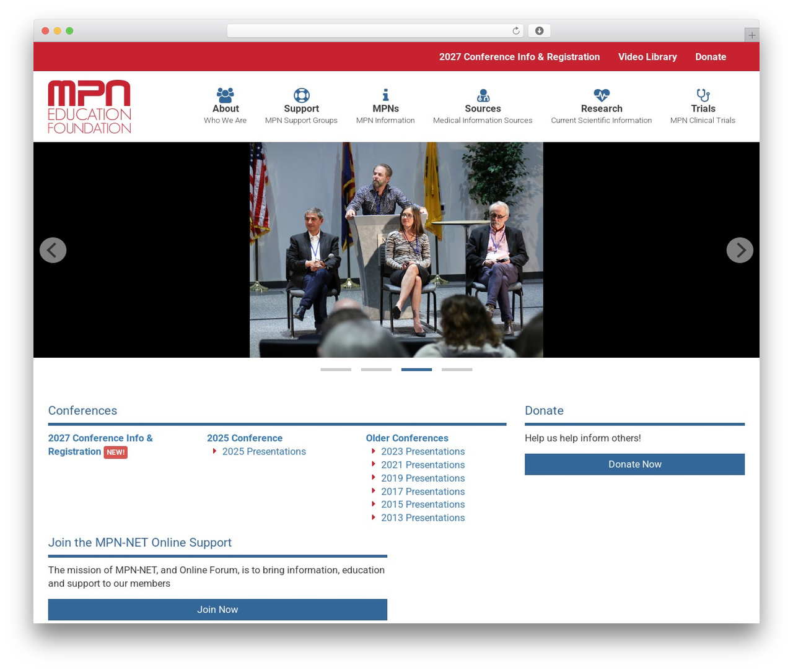This screenshot has width=793, height=671.
Task: Click the Sources doctor icon
Action: 483,95
